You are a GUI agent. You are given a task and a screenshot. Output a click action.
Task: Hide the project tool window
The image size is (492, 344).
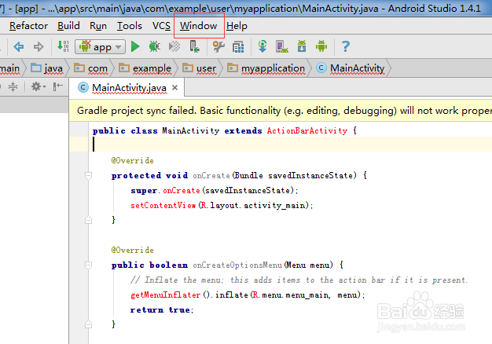pyautogui.click(x=58, y=86)
